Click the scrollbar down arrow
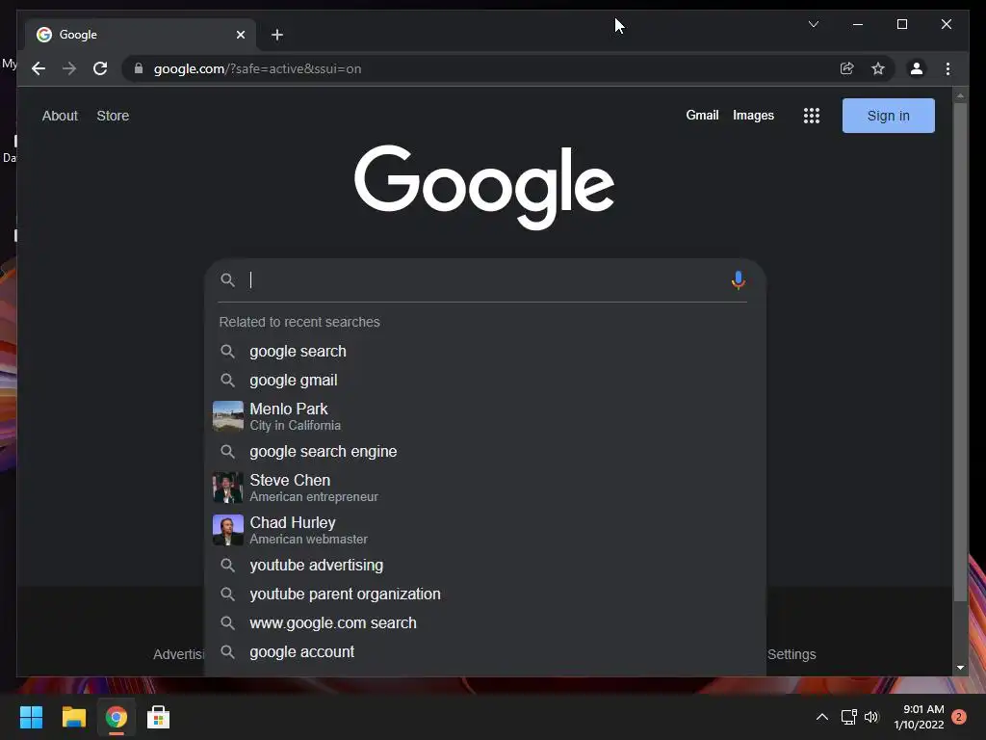 [960, 668]
